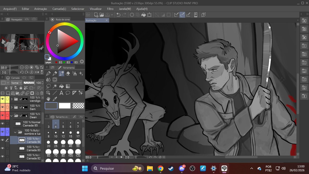Click the Undo arrow in command bar
The height and width of the screenshot is (174, 309).
118,15
